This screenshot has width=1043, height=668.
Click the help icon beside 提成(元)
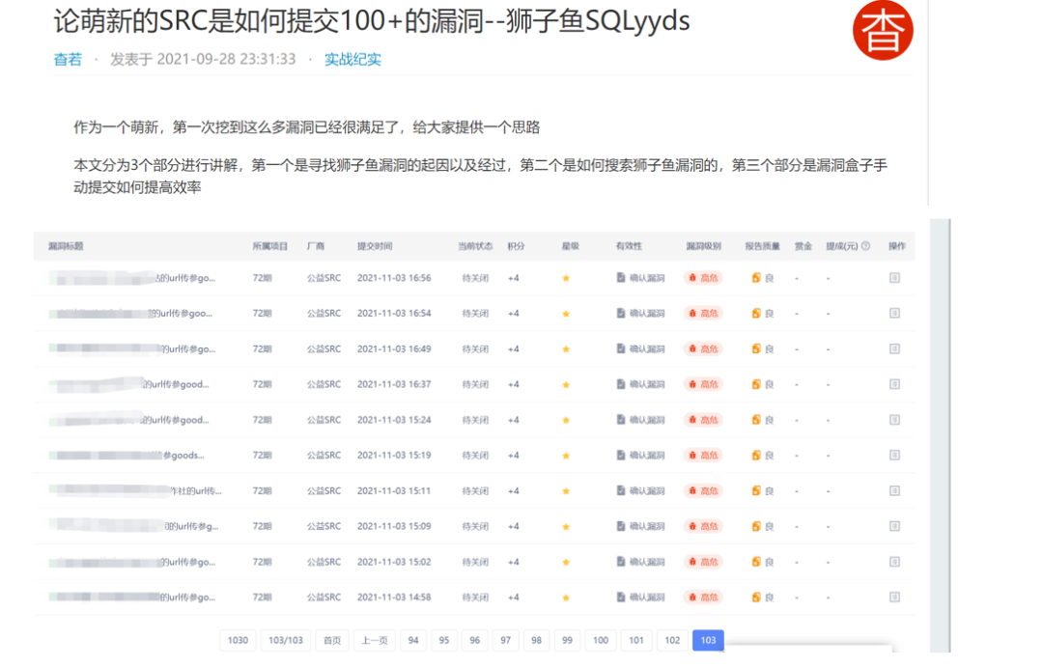(x=865, y=246)
